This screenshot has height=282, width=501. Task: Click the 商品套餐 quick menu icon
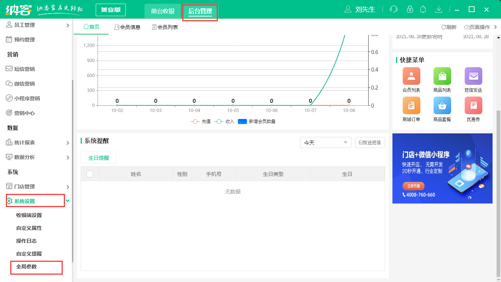[442, 105]
